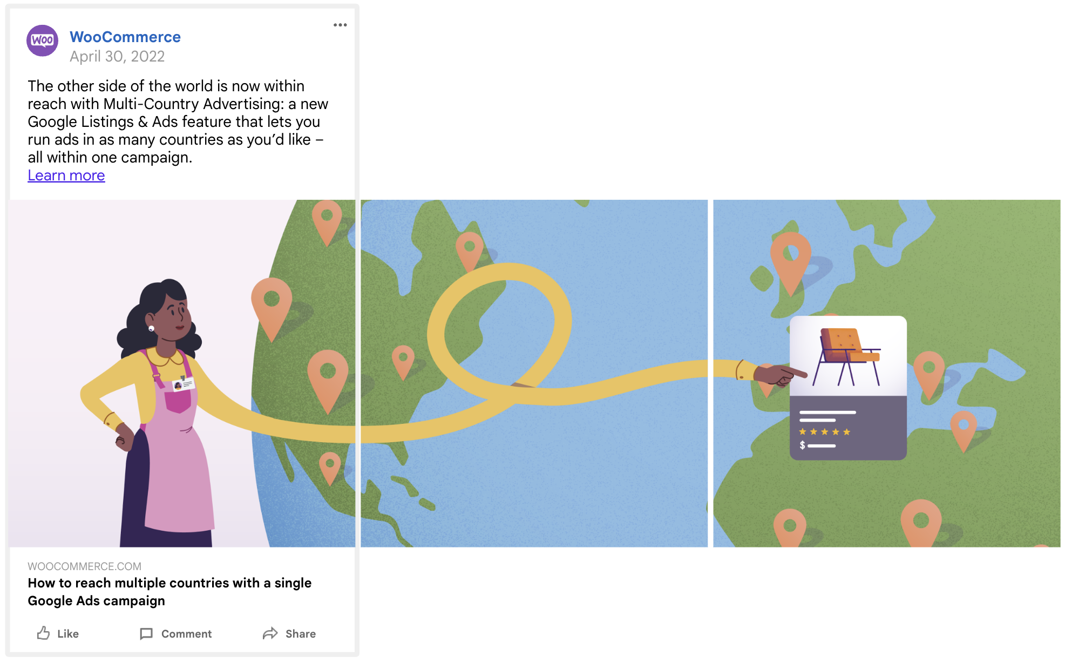The image size is (1072, 663).
Task: Click the chair product card in the illustration
Action: 848,388
